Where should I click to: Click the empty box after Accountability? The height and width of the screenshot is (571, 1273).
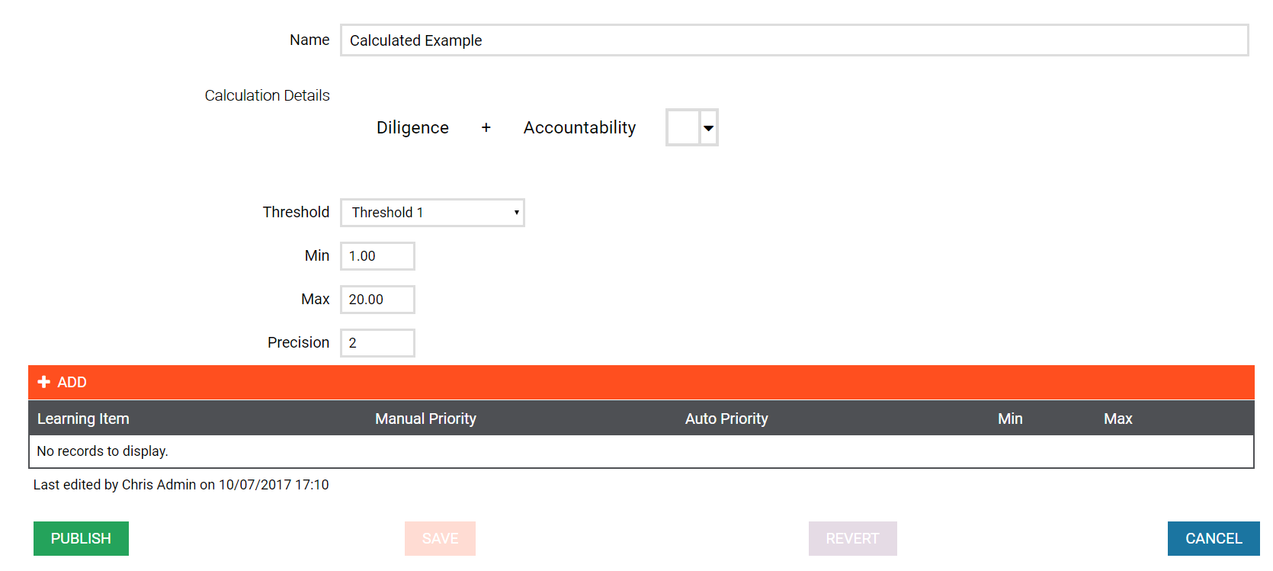pos(683,128)
